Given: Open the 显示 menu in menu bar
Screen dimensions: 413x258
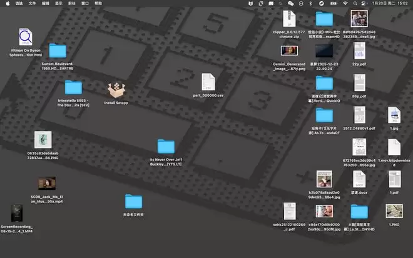Looking at the screenshot, I should tap(59, 3).
